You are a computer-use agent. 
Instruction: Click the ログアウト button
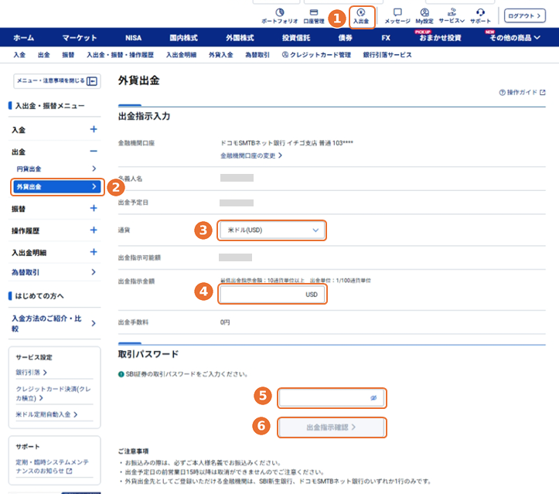coord(524,15)
